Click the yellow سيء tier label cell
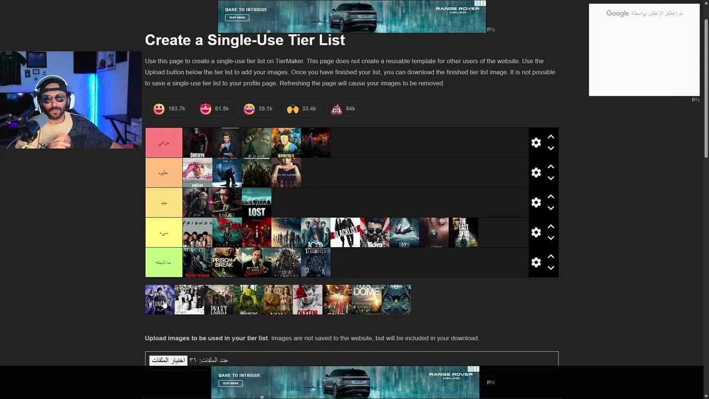 tap(164, 233)
